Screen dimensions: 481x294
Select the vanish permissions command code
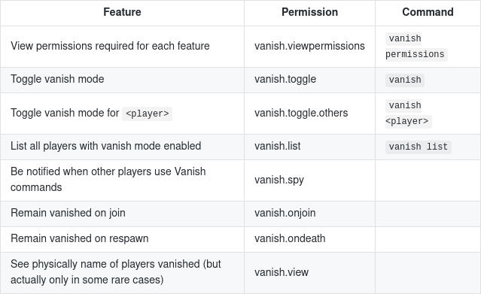[x=416, y=47]
